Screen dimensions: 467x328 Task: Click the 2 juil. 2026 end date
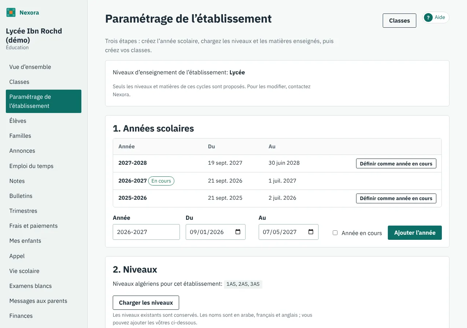coord(282,198)
